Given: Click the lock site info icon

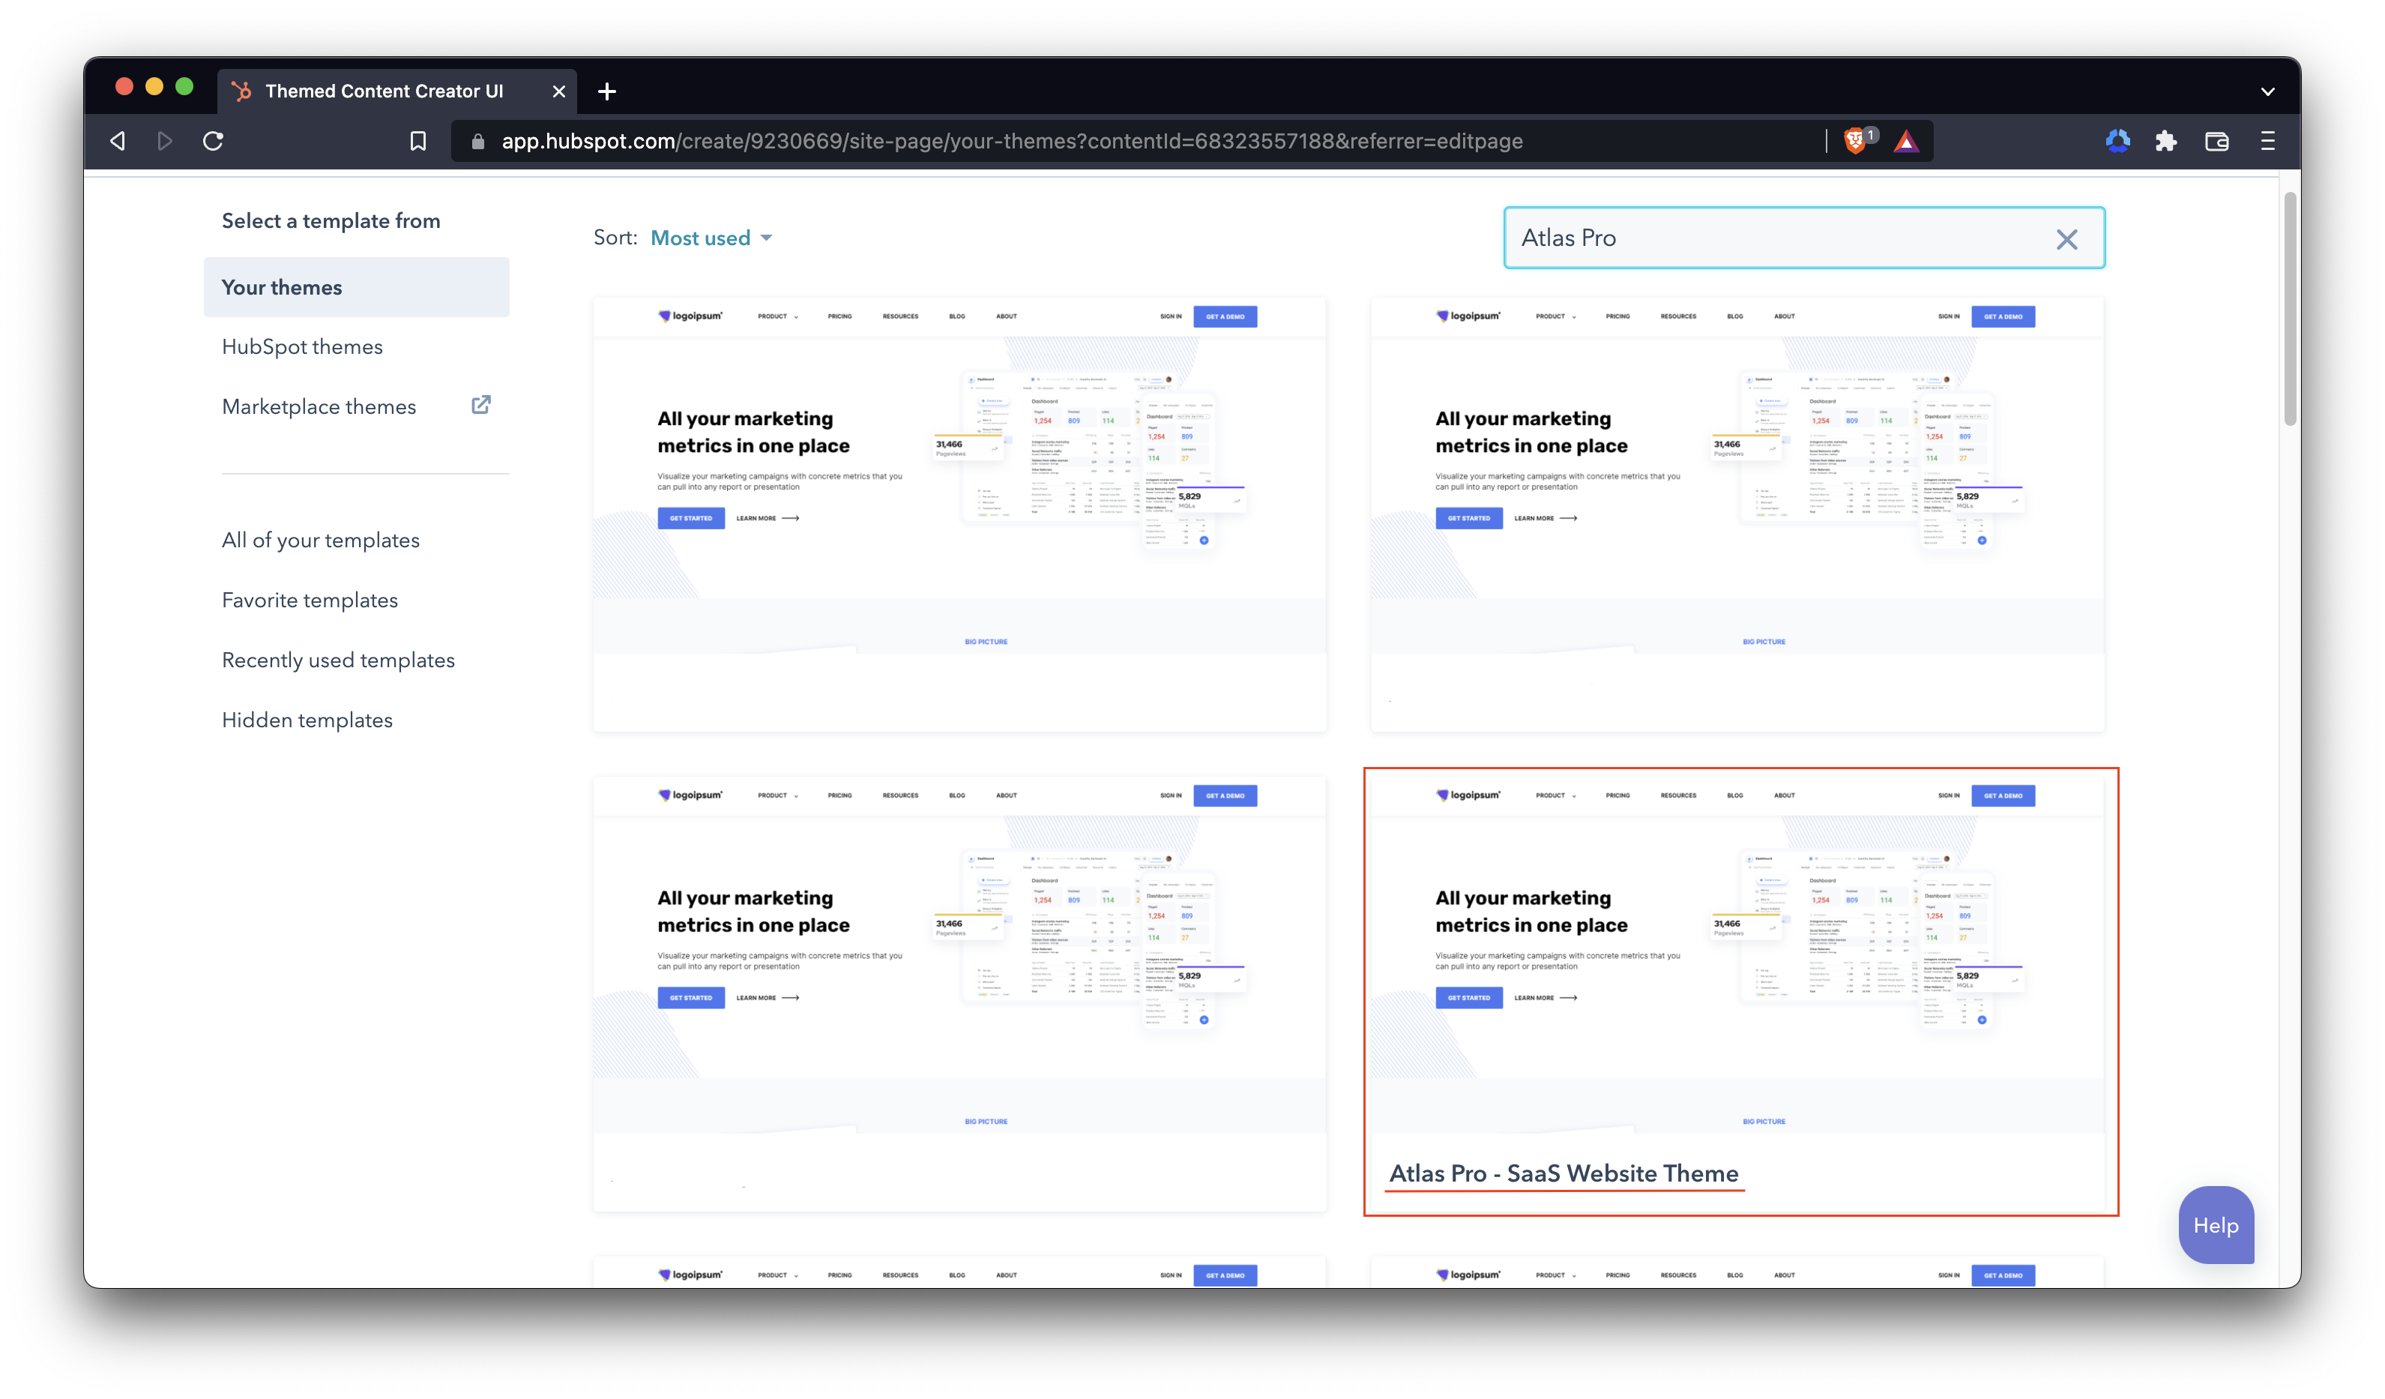Looking at the screenshot, I should pos(478,141).
